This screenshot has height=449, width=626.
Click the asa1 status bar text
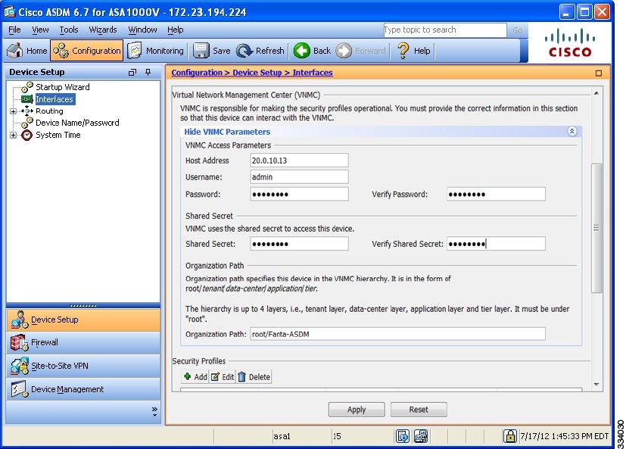(x=282, y=436)
